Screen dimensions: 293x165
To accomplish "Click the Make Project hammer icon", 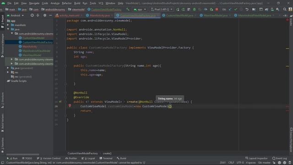I will (x=128, y=9).
